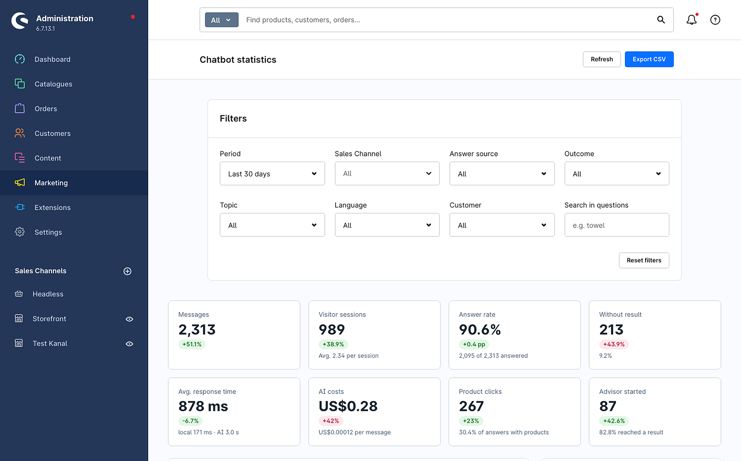The image size is (741, 461).
Task: Click the Orders bag icon
Action: (x=20, y=108)
